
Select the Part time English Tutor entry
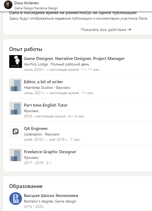[x=46, y=105]
